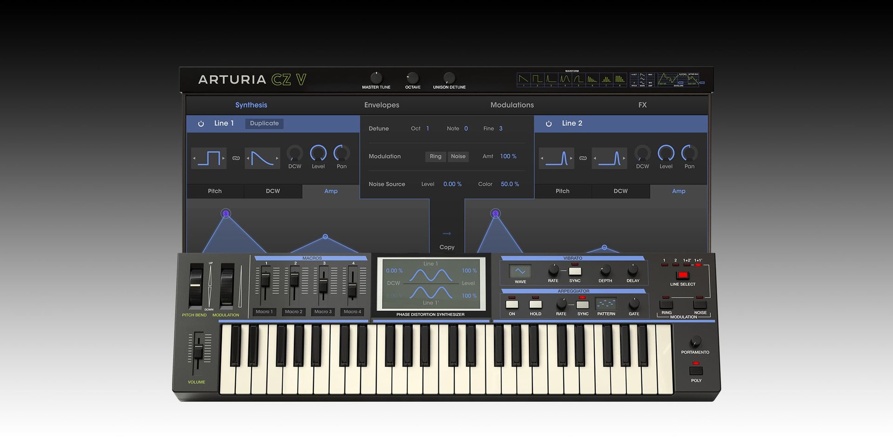Turn the Arpeggiator On
This screenshot has width=893, height=439.
point(512,304)
